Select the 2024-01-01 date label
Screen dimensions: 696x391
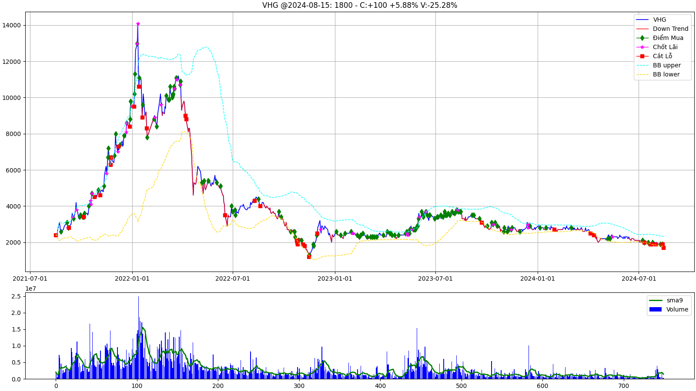538,278
